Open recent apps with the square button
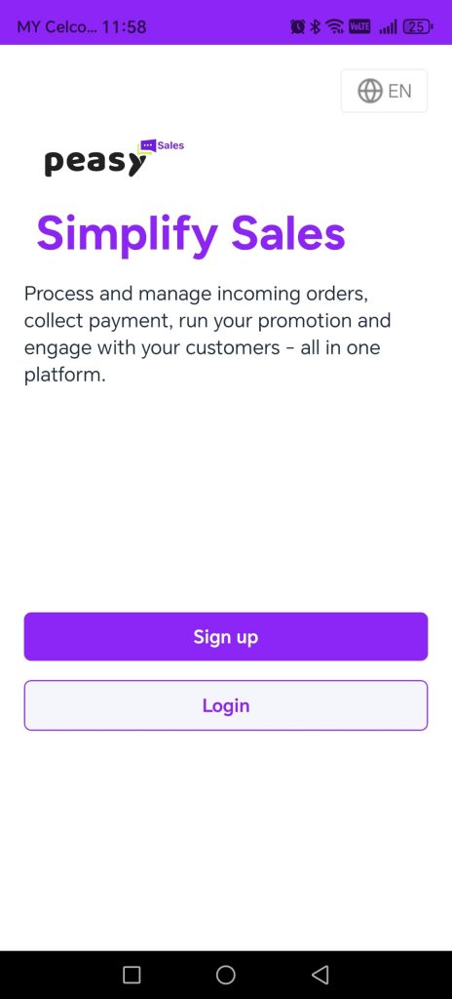Screen dimensions: 452x999 click(x=132, y=975)
